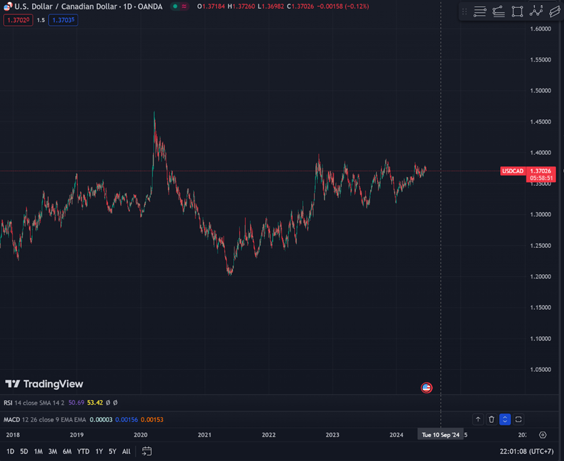Open time axis settings gear
The image size is (564, 461).
(543, 435)
